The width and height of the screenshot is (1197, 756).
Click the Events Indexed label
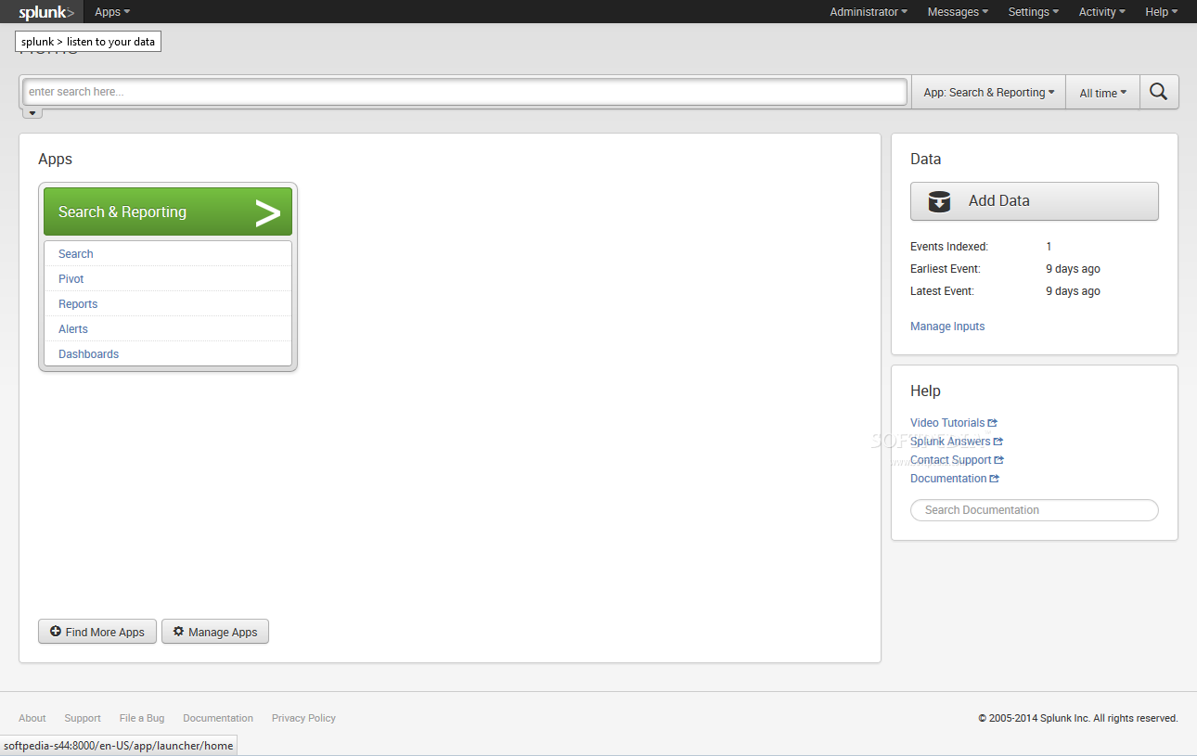[x=949, y=247]
